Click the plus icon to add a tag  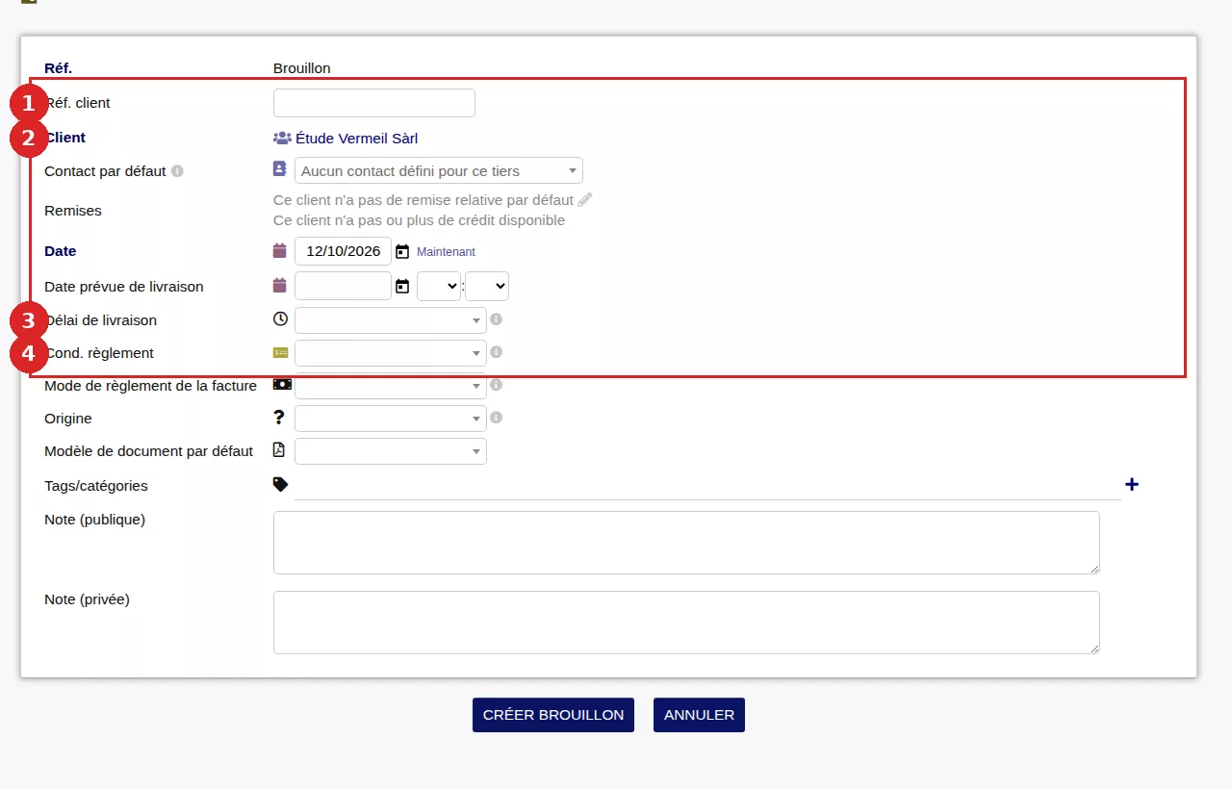point(1132,484)
